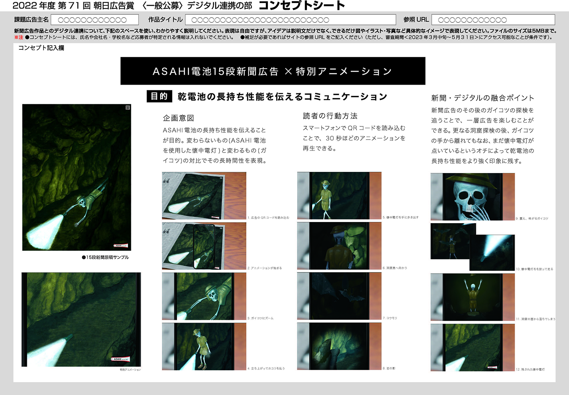Select storyboard frame 5 skeleton walking
The image size is (569, 395).
[339, 196]
